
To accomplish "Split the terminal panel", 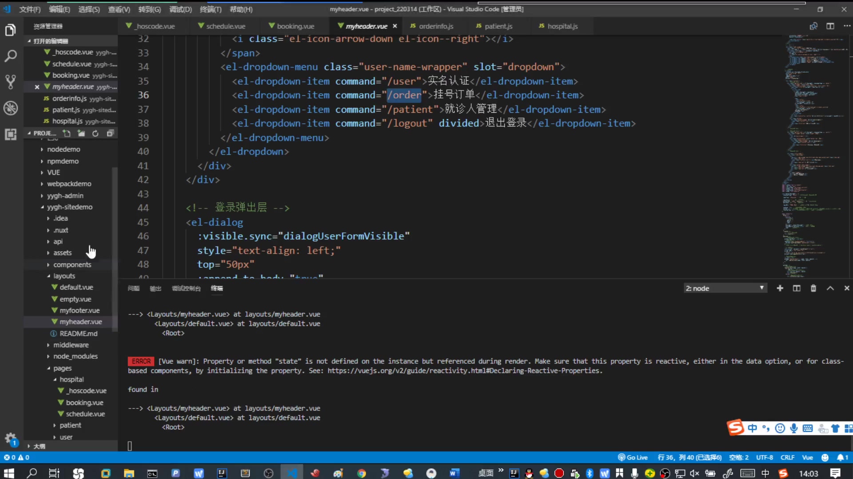I will [797, 288].
